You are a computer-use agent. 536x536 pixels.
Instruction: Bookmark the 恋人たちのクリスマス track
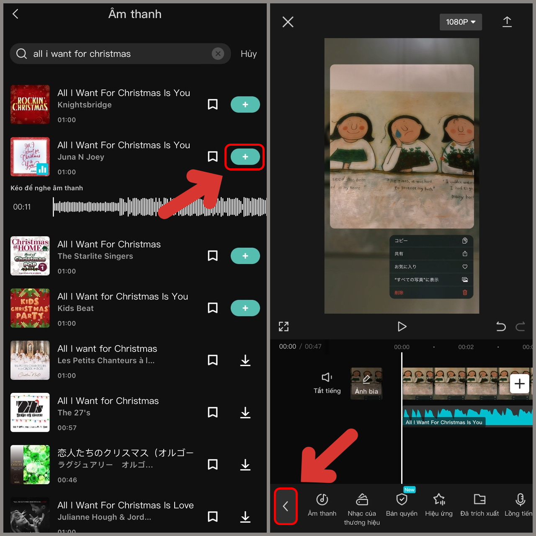[213, 465]
